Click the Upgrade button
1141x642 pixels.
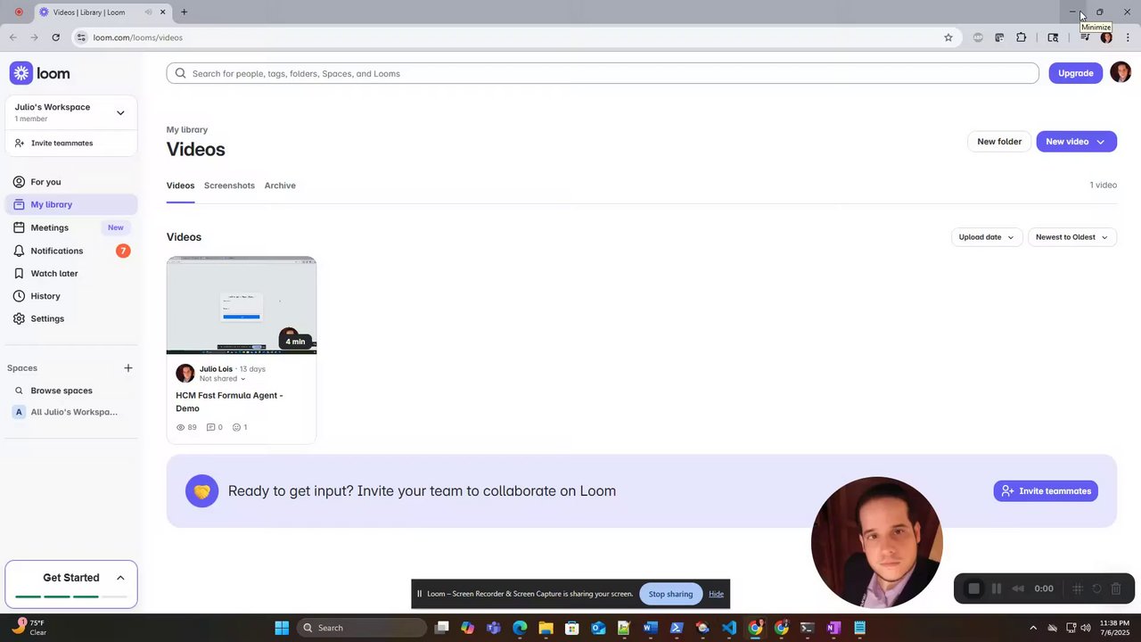click(1076, 73)
